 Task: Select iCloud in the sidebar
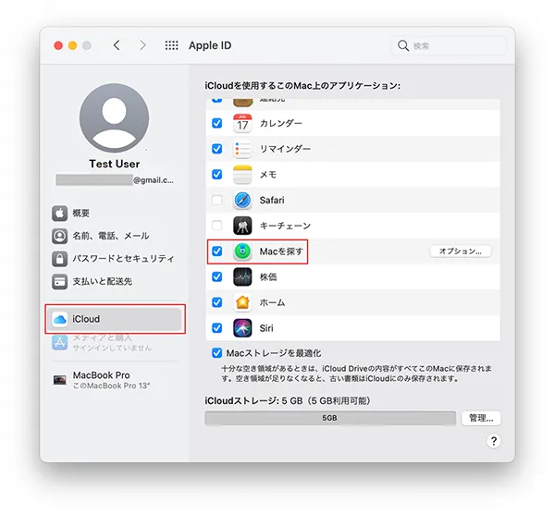point(115,319)
